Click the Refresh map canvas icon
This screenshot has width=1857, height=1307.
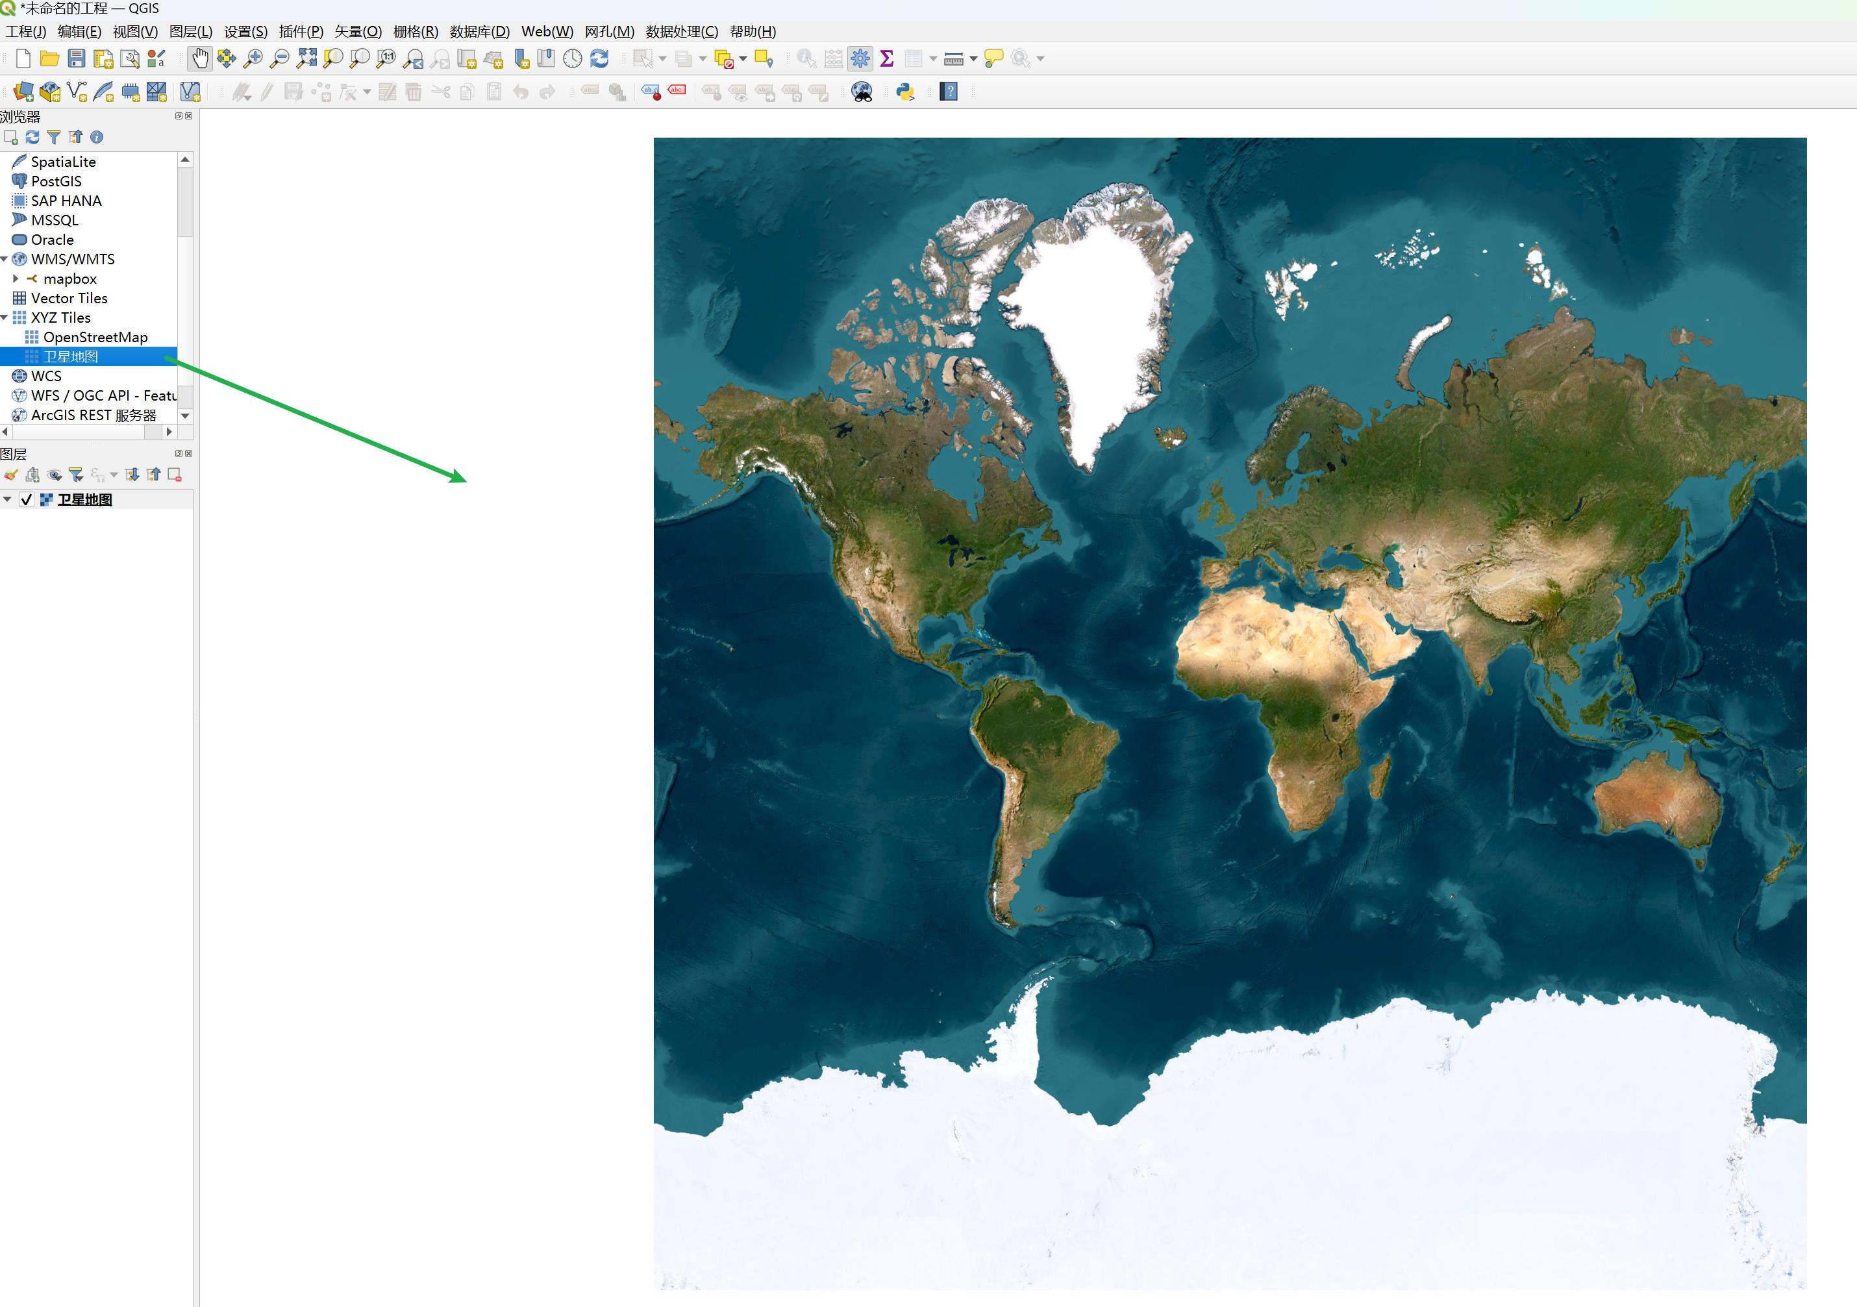[x=599, y=58]
